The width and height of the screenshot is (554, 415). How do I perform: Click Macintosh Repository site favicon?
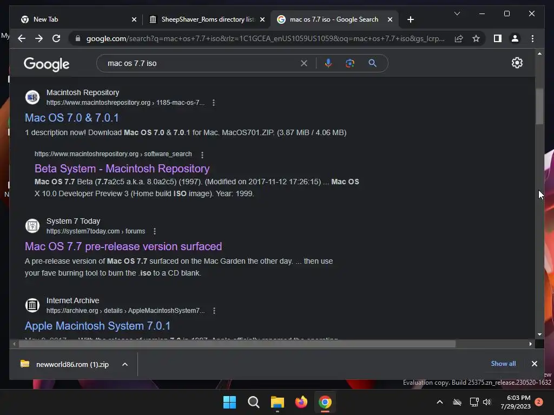[32, 97]
